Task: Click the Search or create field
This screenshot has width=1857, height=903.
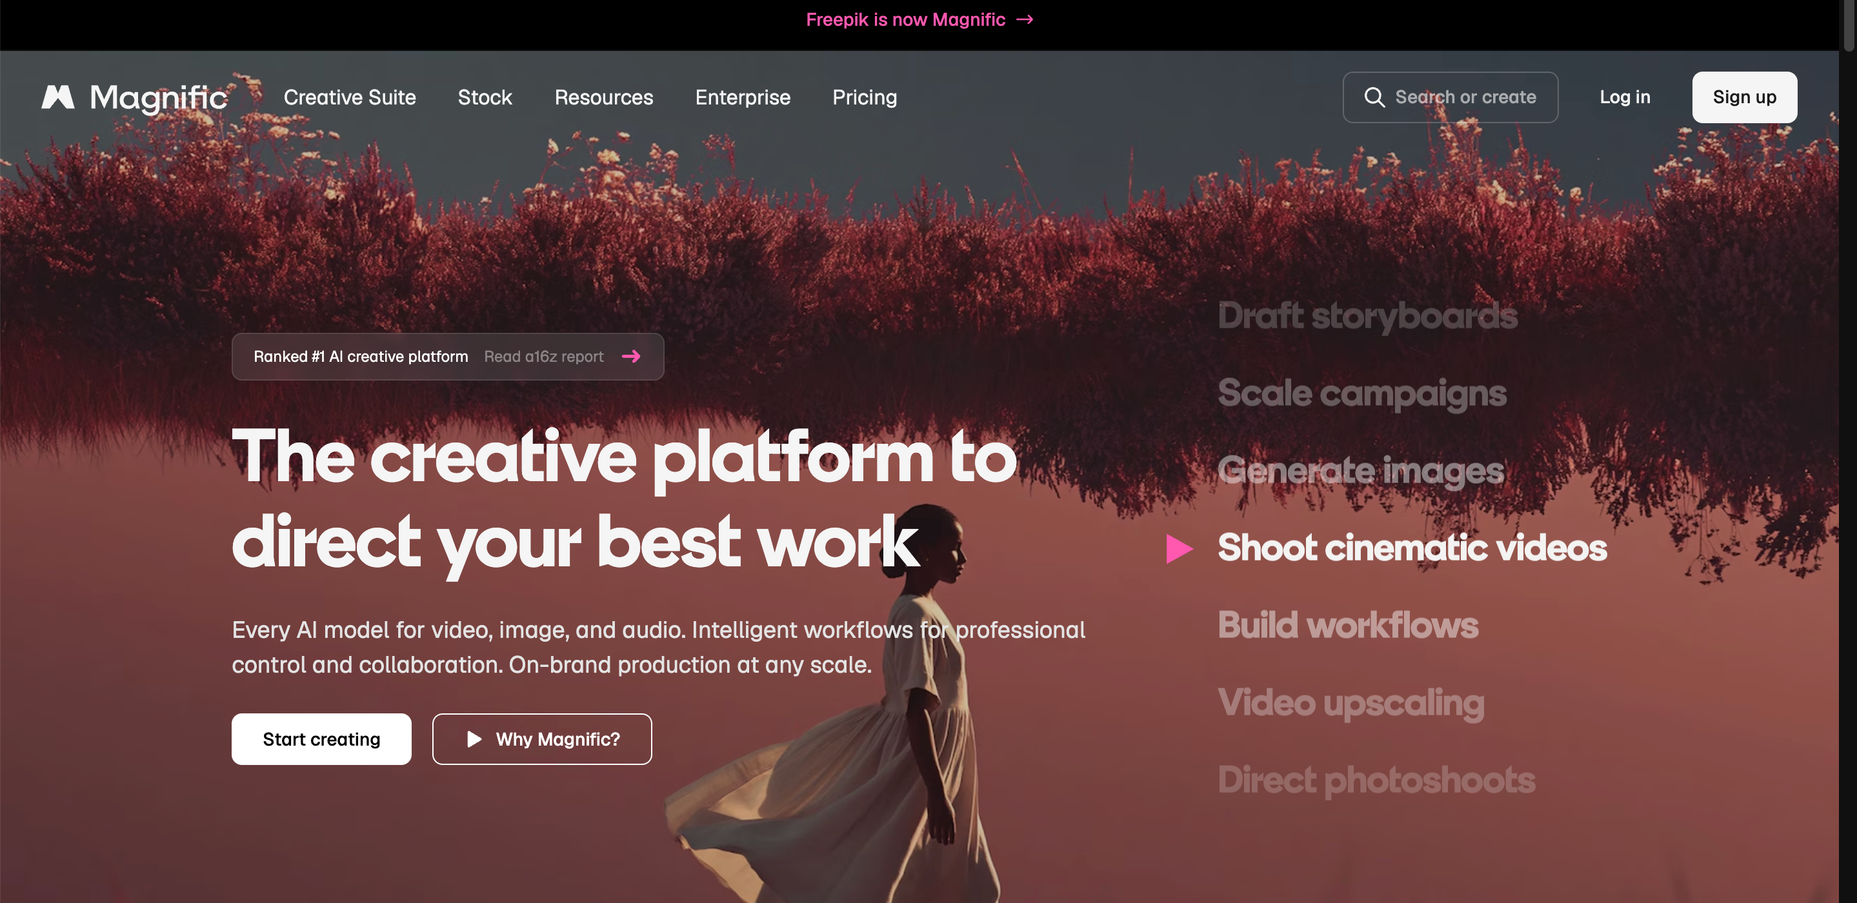Action: coord(1450,97)
